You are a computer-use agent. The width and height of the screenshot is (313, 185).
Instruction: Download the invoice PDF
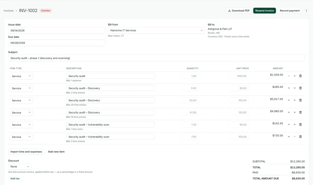pyautogui.click(x=239, y=11)
